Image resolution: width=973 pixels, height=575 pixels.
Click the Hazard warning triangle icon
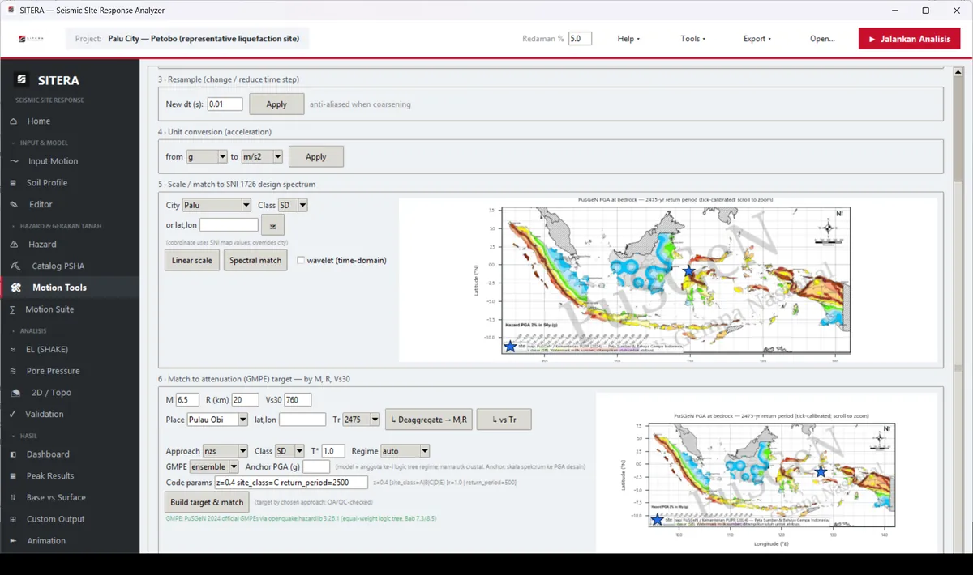[x=13, y=245]
